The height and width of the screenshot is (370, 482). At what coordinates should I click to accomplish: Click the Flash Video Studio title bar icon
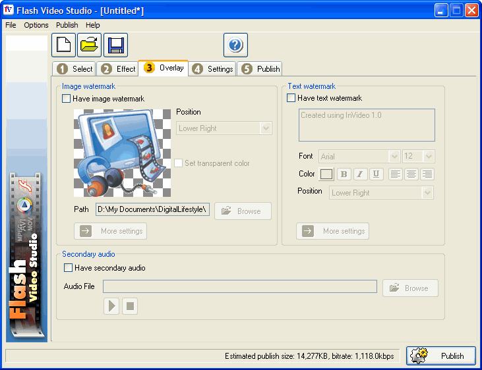click(x=9, y=10)
